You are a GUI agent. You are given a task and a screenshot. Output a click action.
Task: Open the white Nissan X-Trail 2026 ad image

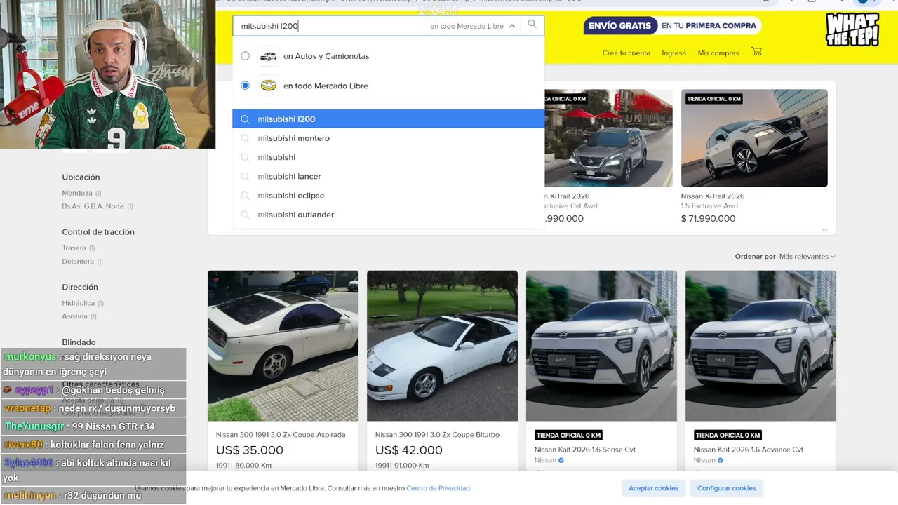(x=754, y=138)
